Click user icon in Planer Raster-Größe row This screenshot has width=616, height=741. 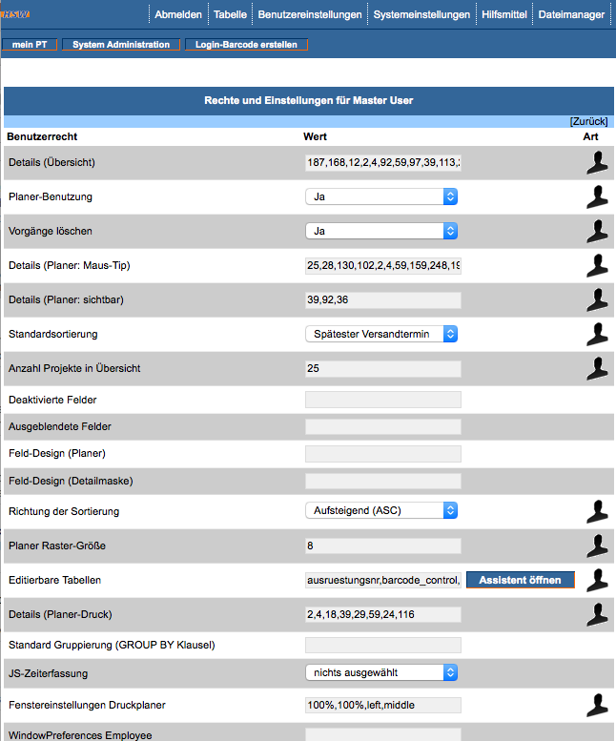[597, 545]
